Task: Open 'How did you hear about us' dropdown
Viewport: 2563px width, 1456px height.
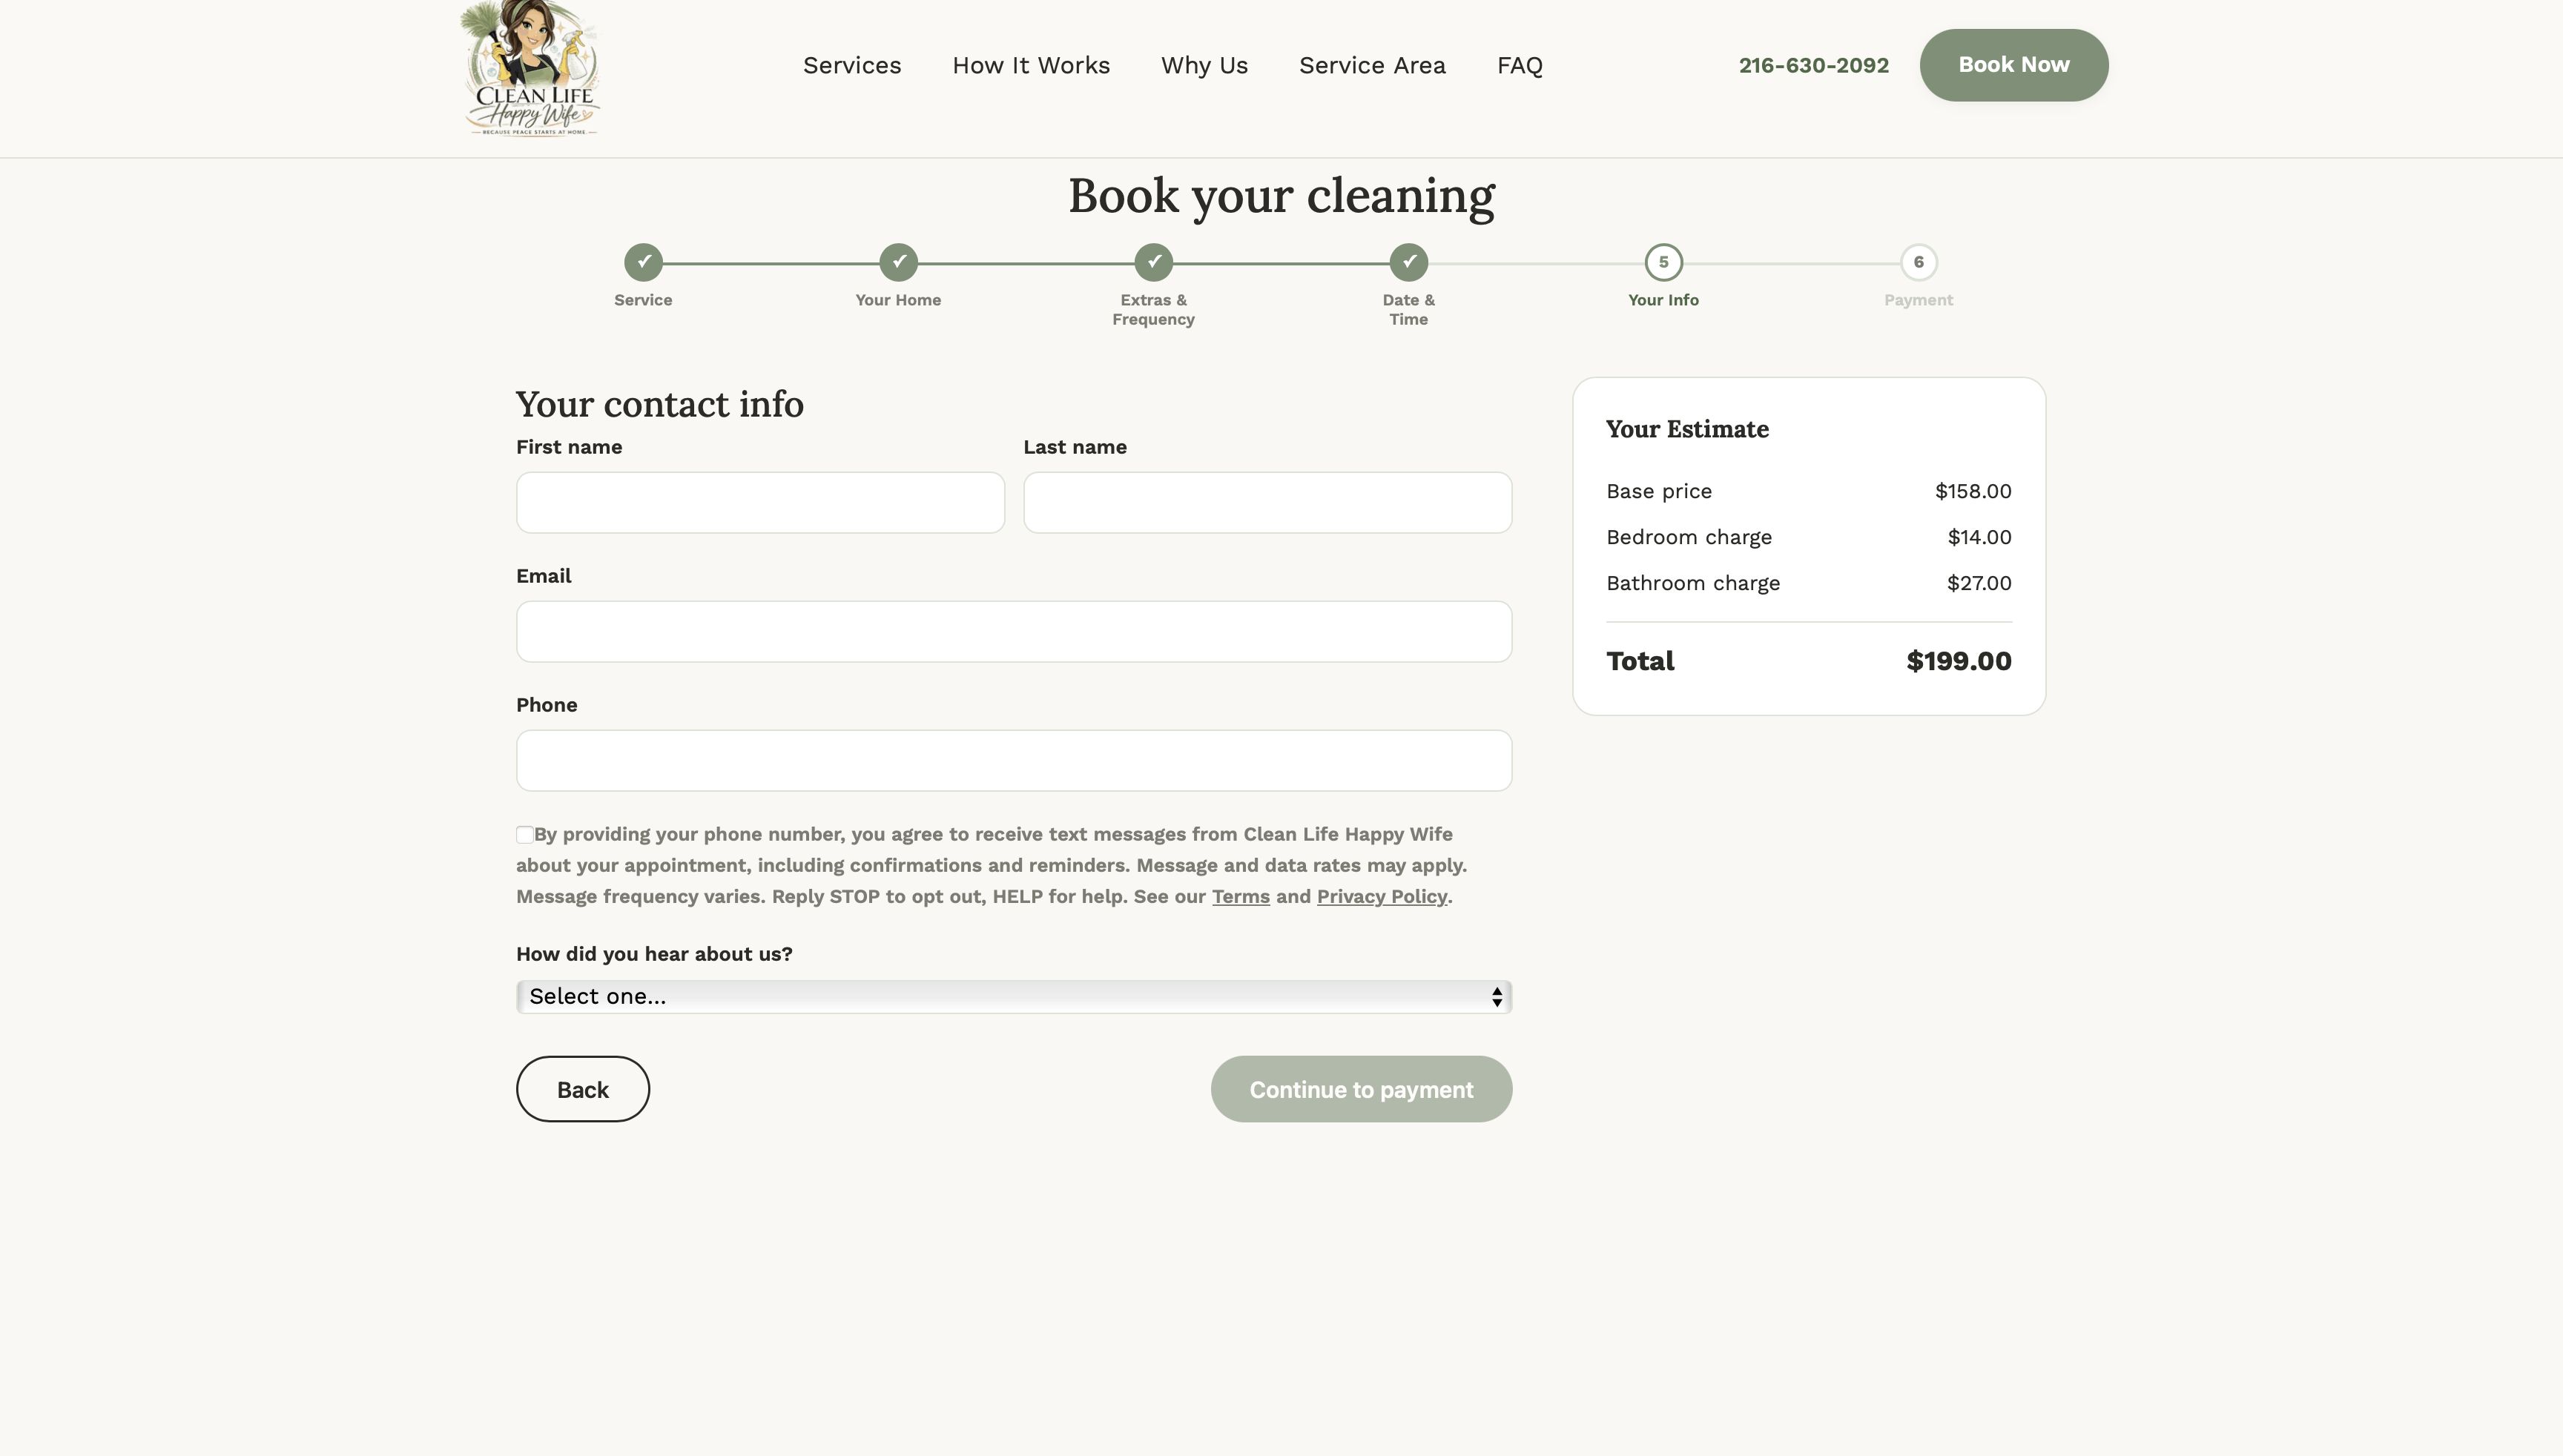Action: [1013, 997]
